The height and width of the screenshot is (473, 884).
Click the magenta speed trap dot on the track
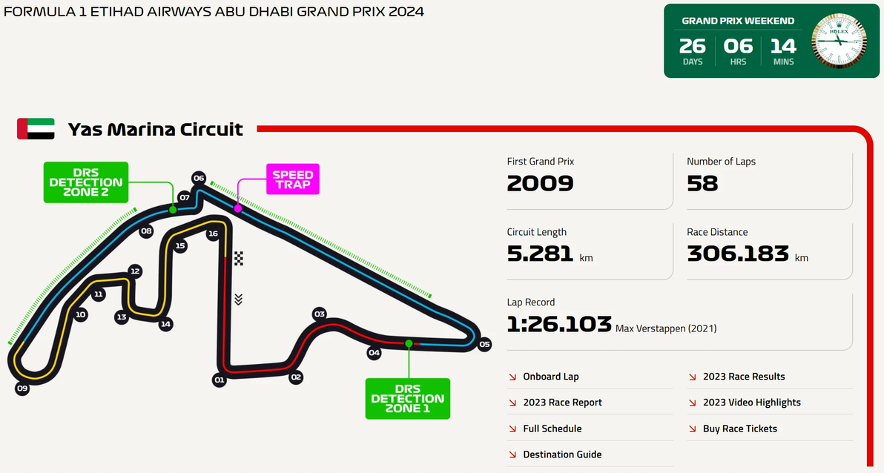click(238, 208)
